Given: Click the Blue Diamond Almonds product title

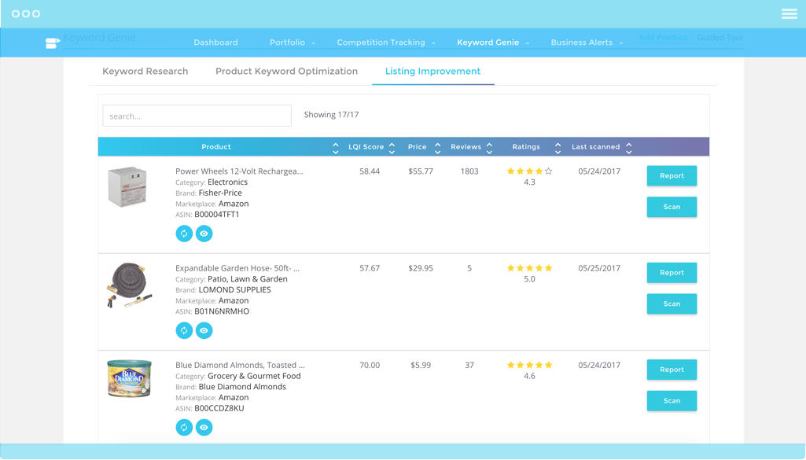Looking at the screenshot, I should (x=240, y=366).
